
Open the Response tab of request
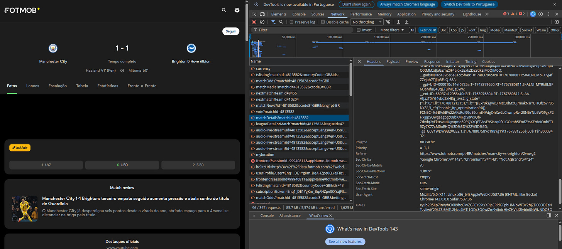432,62
